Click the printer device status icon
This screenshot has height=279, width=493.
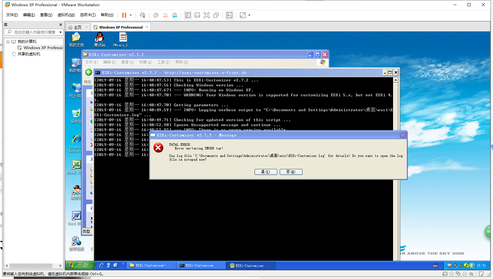(465, 274)
